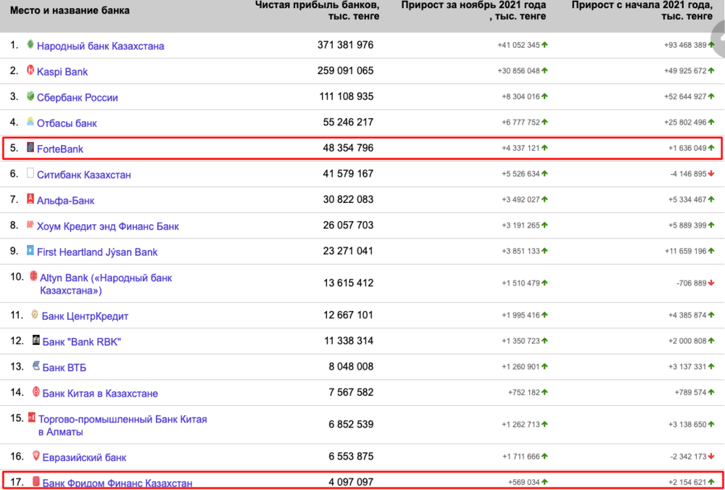This screenshot has width=725, height=490.
Task: Select the profit value 48 354 796
Action: click(348, 148)
